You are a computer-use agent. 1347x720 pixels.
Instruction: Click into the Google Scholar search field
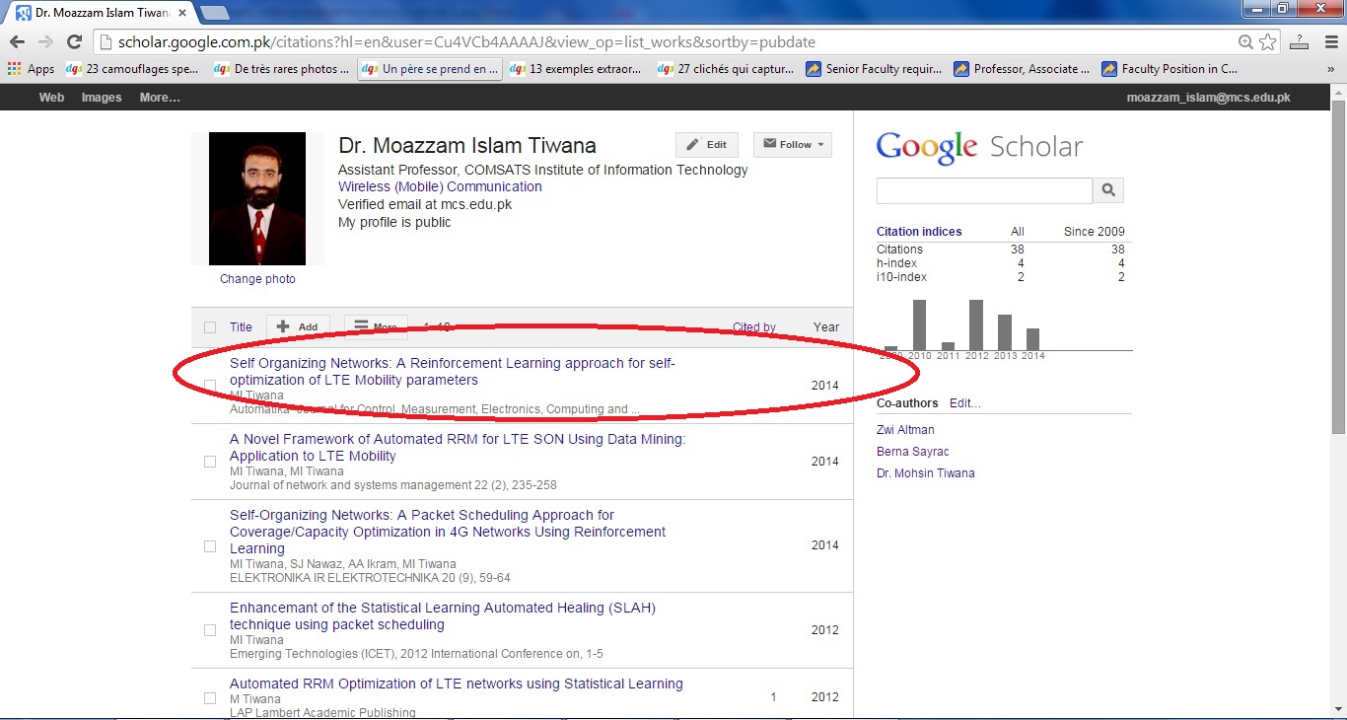pyautogui.click(x=984, y=190)
